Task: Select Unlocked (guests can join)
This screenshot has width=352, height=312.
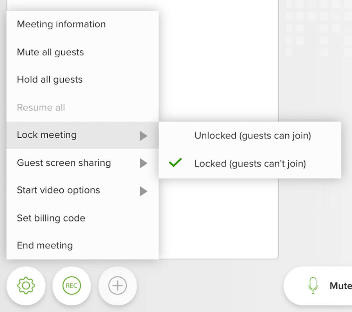Action: pyautogui.click(x=250, y=136)
